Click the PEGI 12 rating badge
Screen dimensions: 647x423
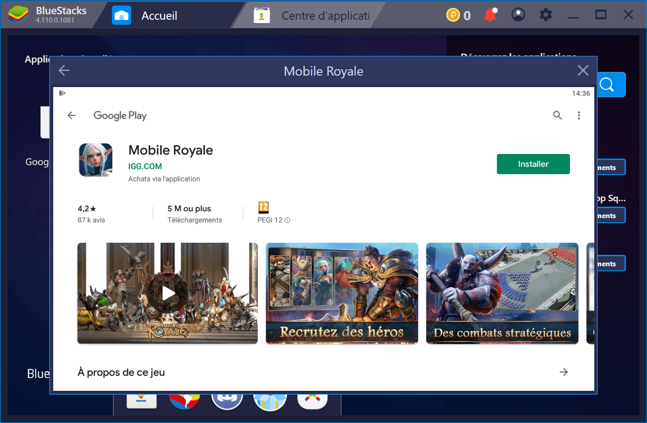263,207
